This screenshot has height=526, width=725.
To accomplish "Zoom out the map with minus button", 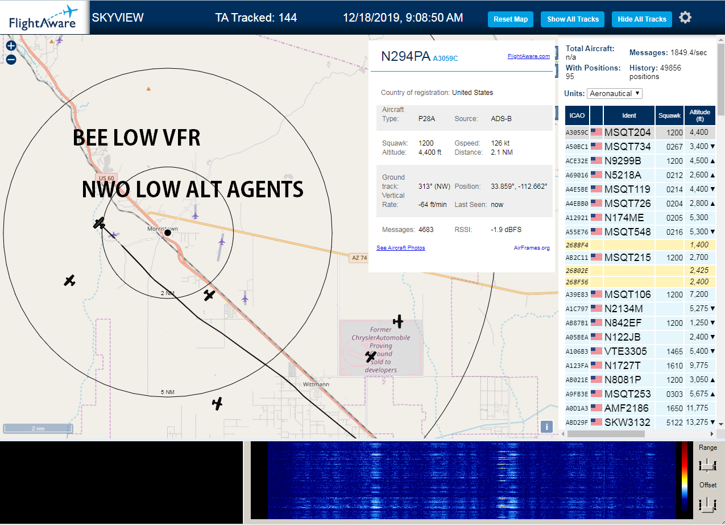I will [x=11, y=59].
